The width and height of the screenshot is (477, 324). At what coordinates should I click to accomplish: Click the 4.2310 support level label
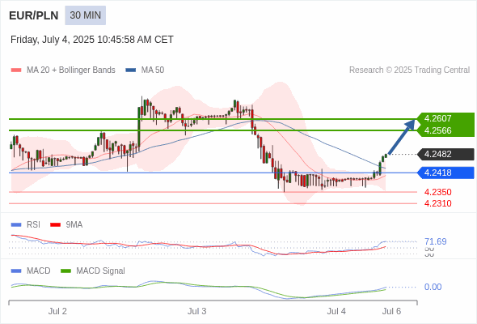[437, 203]
